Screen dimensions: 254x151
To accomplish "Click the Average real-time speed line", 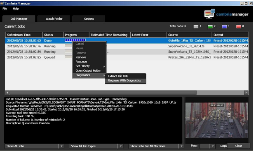I will click(x=26, y=113).
